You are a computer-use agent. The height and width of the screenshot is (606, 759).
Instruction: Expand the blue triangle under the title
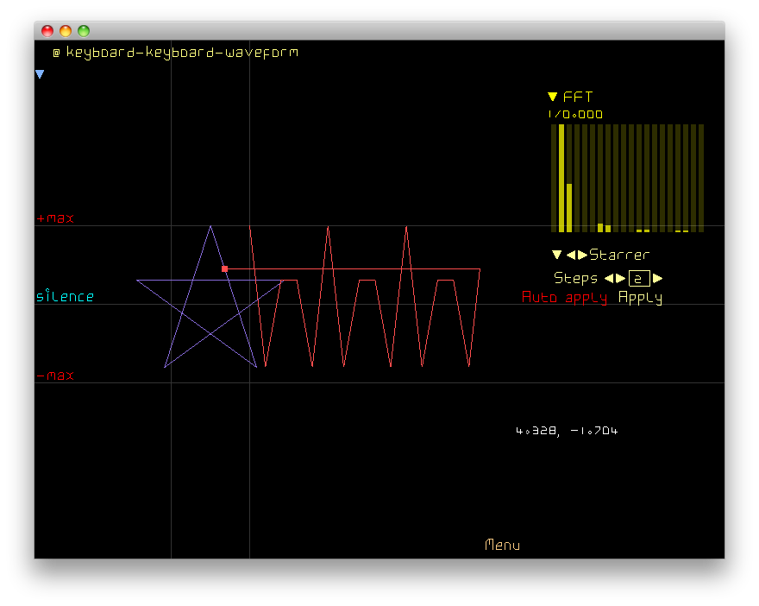click(40, 75)
